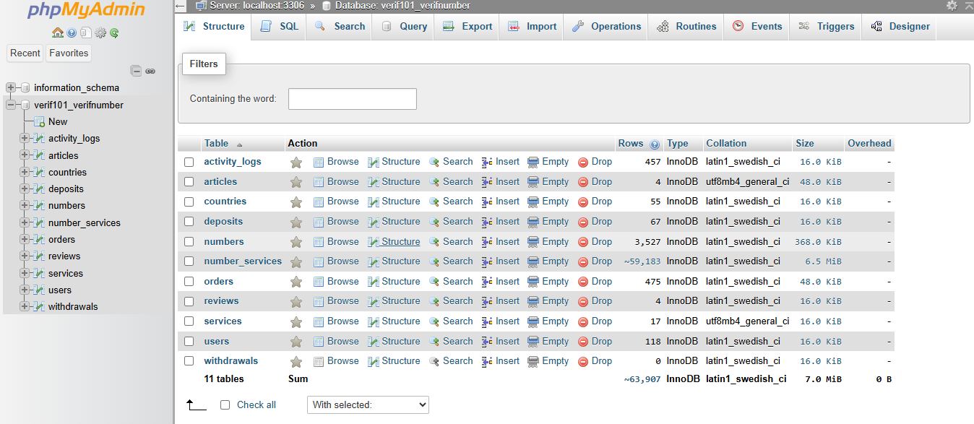974x424 pixels.
Task: Click the phpMyAdmin logo
Action: point(86,11)
